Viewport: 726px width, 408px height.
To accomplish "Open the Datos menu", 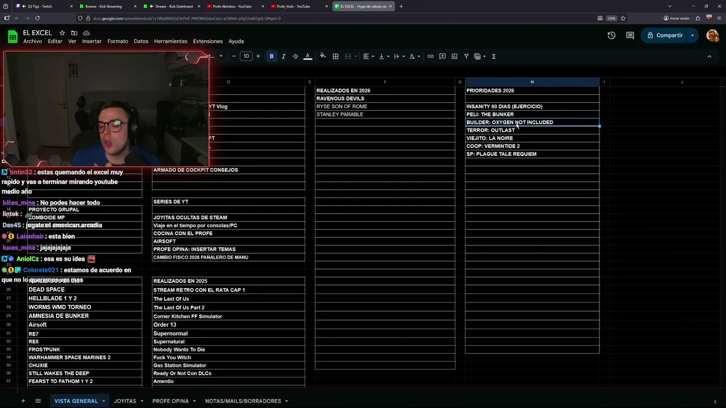I will [141, 41].
